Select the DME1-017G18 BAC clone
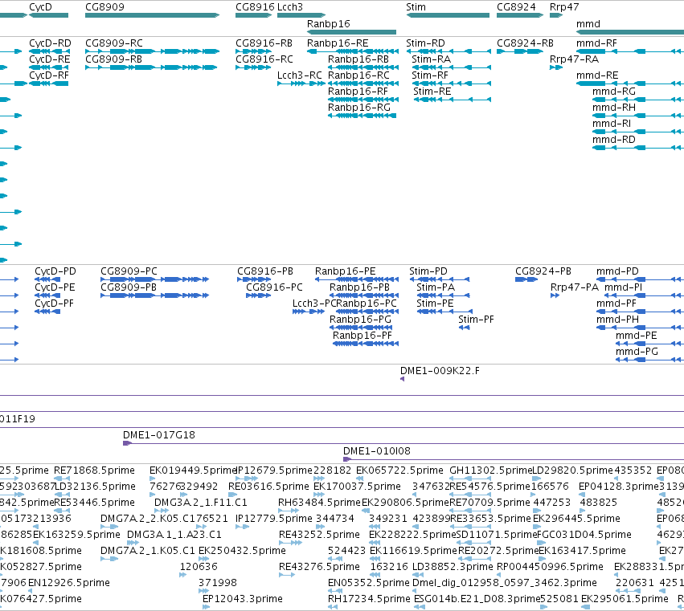684x611 pixels. (x=403, y=443)
